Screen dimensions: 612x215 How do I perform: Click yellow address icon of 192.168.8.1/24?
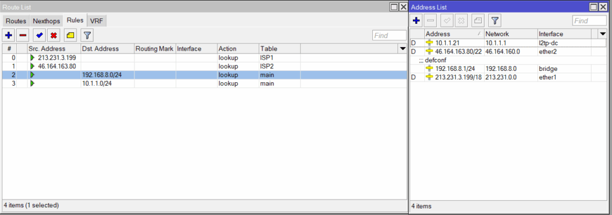click(x=430, y=68)
